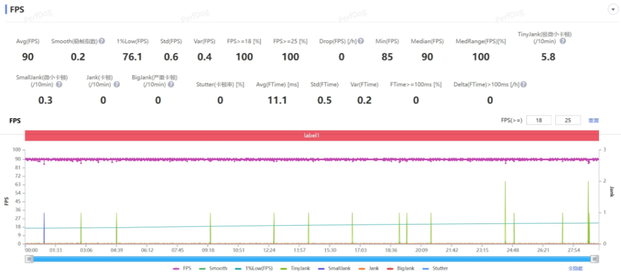Open help icon beside Jank (/10min)
This screenshot has height=278, width=621.
point(116,84)
